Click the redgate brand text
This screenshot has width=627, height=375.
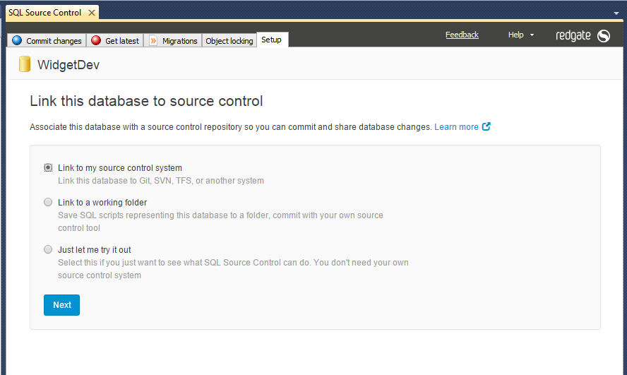pos(573,35)
